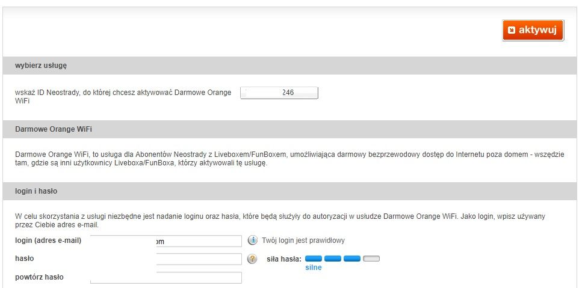Select the powtórz hasło input field
This screenshot has height=288, width=582.
[166, 278]
